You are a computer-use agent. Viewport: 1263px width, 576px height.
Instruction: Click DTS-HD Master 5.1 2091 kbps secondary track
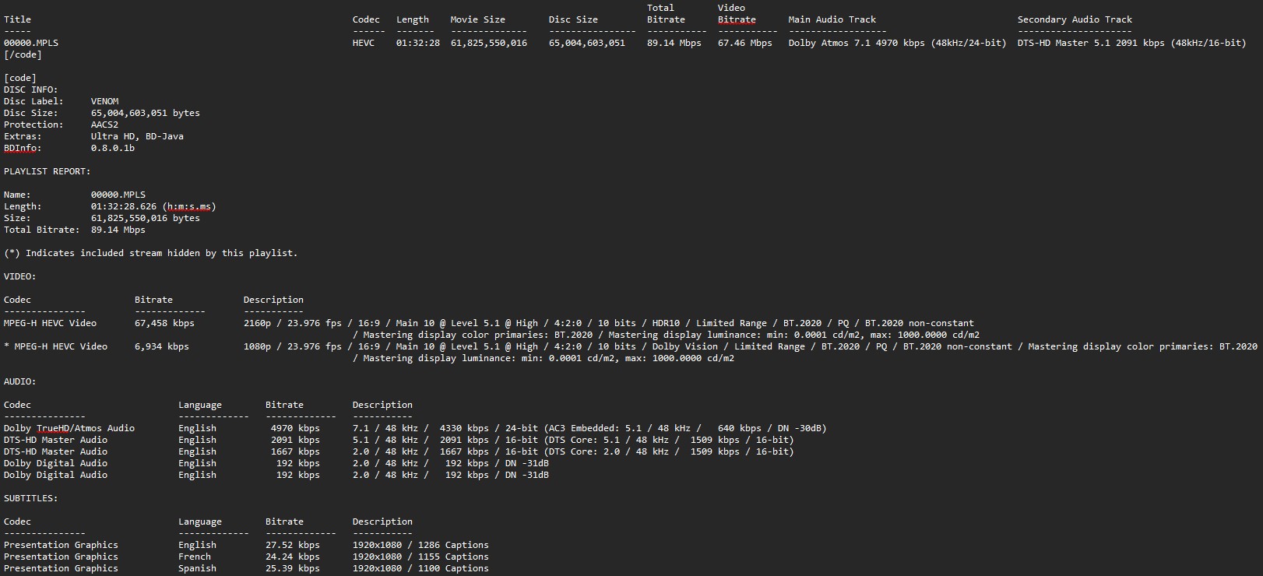[x=1132, y=43]
